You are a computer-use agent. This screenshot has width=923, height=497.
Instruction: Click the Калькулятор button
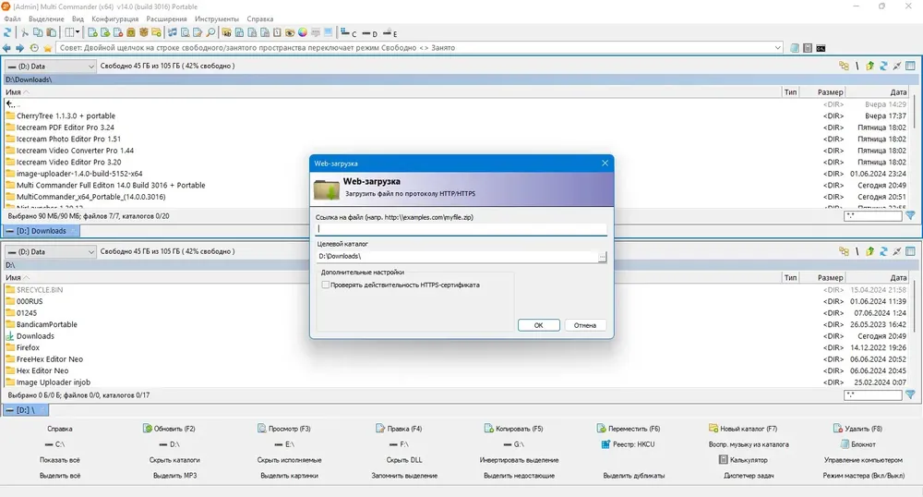pyautogui.click(x=743, y=460)
